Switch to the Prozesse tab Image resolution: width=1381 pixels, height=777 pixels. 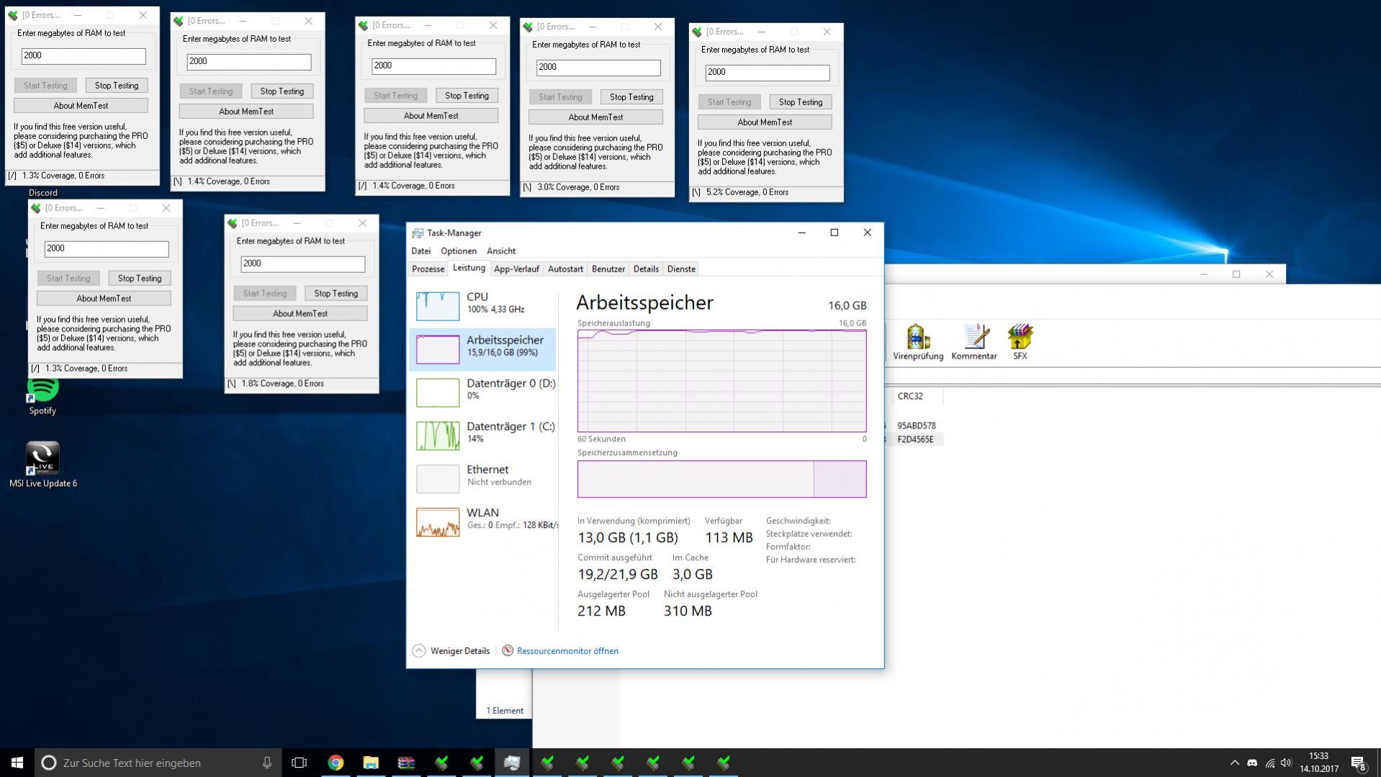pos(428,269)
